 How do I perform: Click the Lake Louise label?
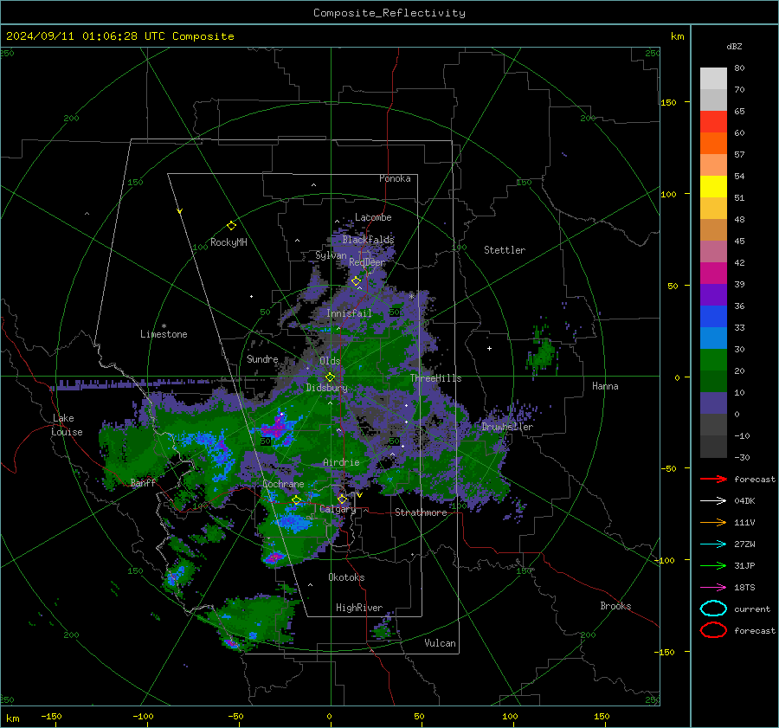(x=67, y=425)
